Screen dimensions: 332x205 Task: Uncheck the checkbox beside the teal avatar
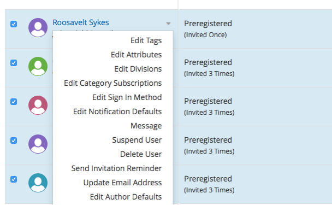[14, 179]
